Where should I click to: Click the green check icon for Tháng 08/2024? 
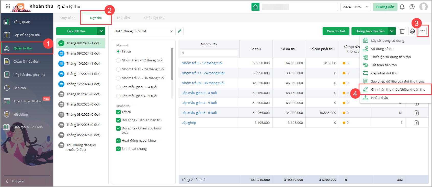click(61, 43)
